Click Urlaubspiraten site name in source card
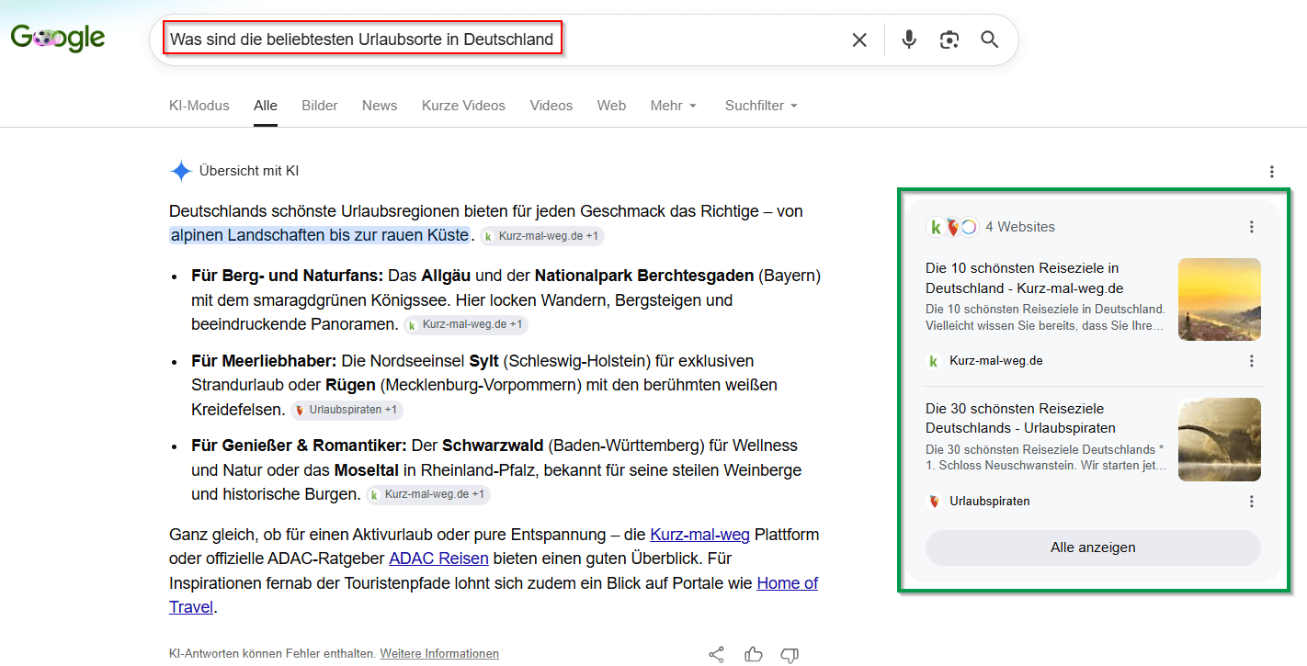 coord(990,502)
